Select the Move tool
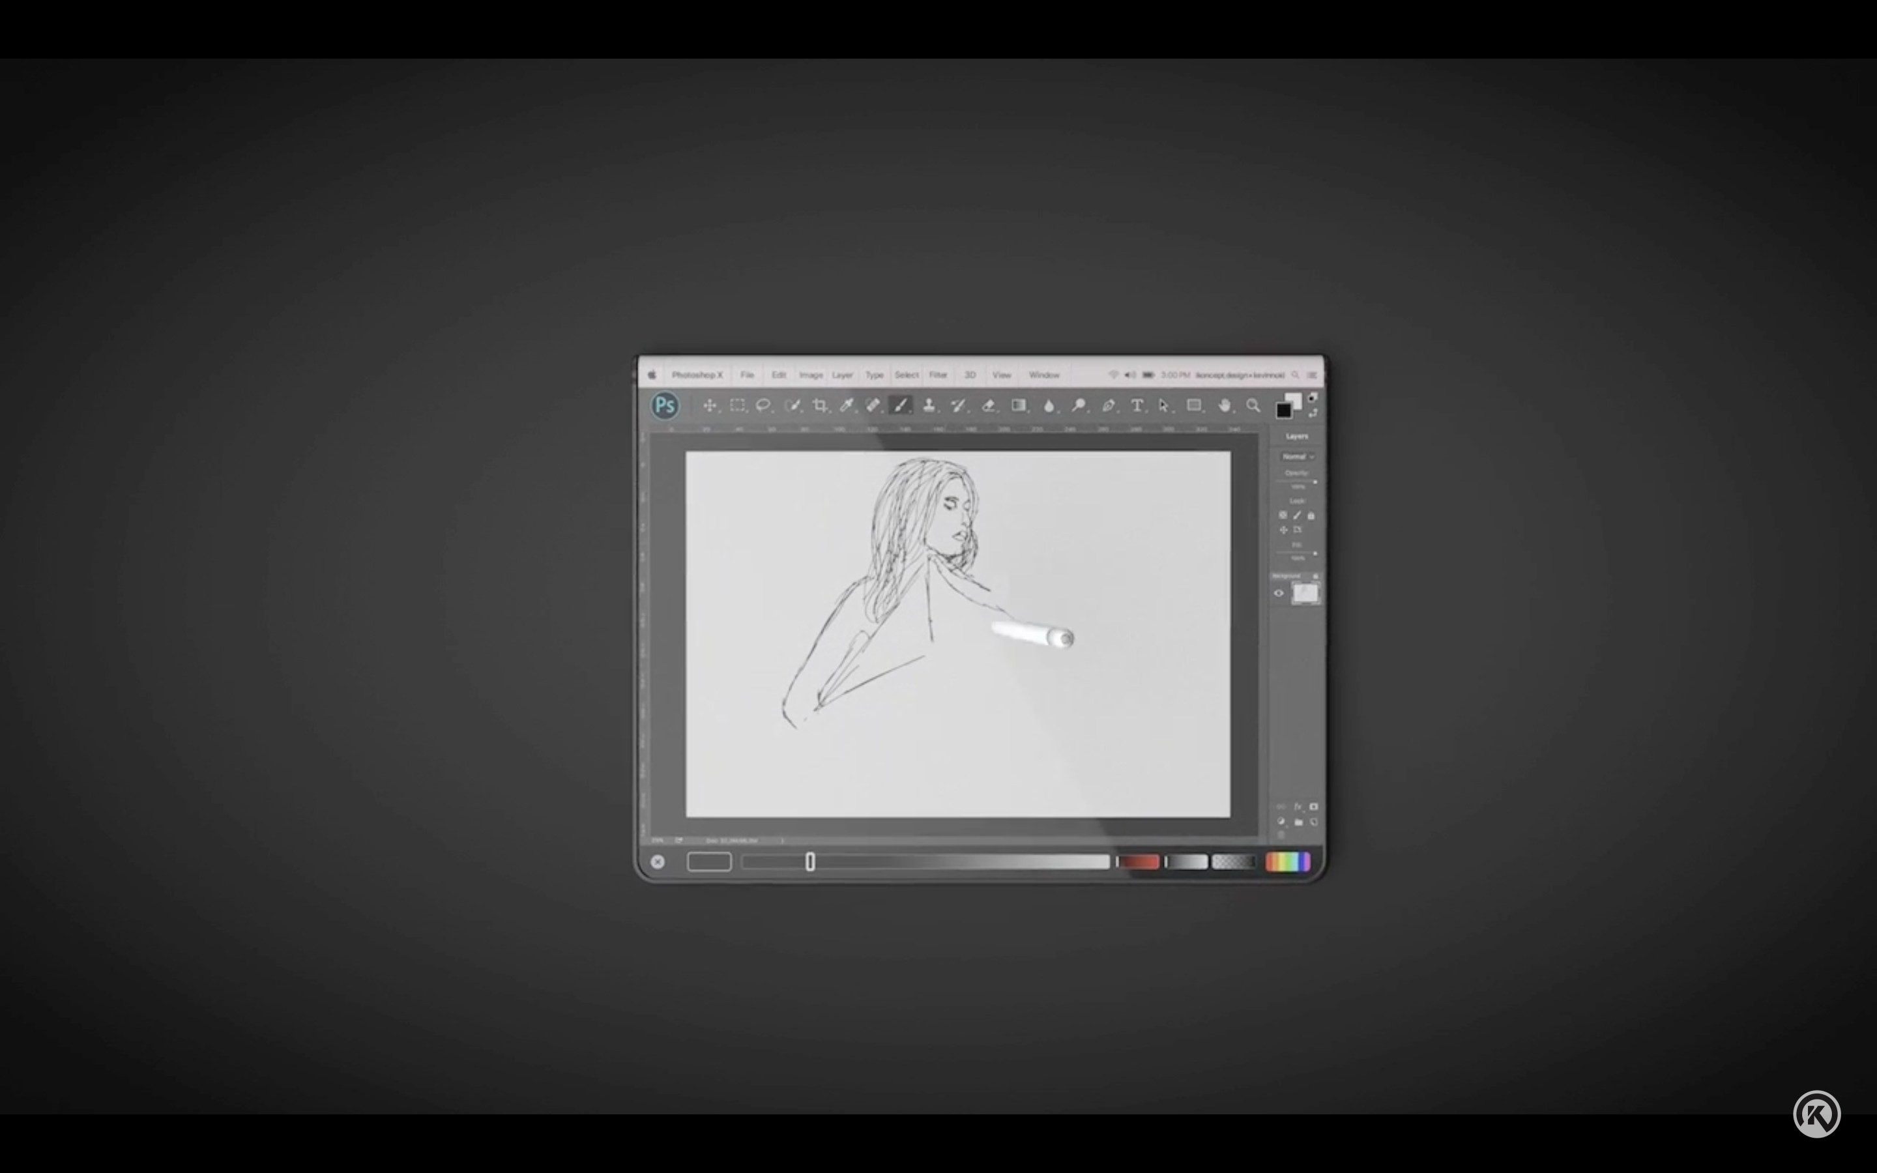The width and height of the screenshot is (1877, 1173). pos(710,406)
